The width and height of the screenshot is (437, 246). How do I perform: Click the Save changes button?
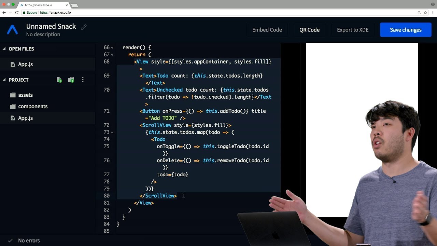point(406,30)
